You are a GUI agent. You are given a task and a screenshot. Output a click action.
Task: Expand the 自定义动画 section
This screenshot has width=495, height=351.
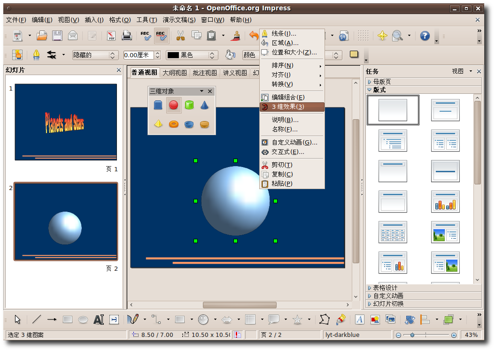point(424,296)
